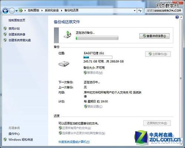The image size is (185, 148).
Task: Click the text 正在进行备份...
Action: click(x=85, y=33)
